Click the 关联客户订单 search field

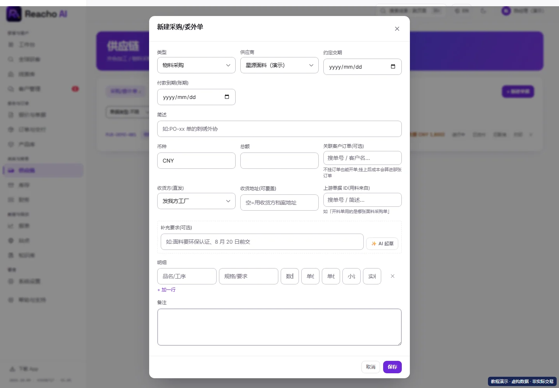click(x=362, y=158)
